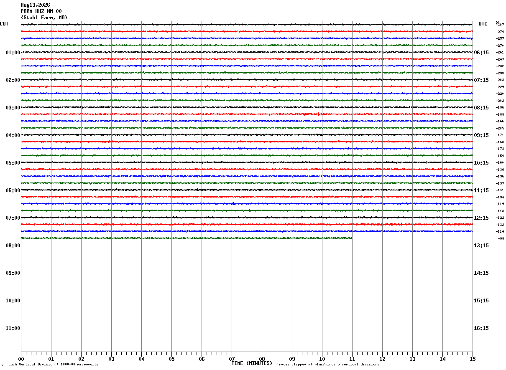This screenshot has height=370, width=506.
Task: Click the DC offset value -270
Action: pyautogui.click(x=500, y=46)
